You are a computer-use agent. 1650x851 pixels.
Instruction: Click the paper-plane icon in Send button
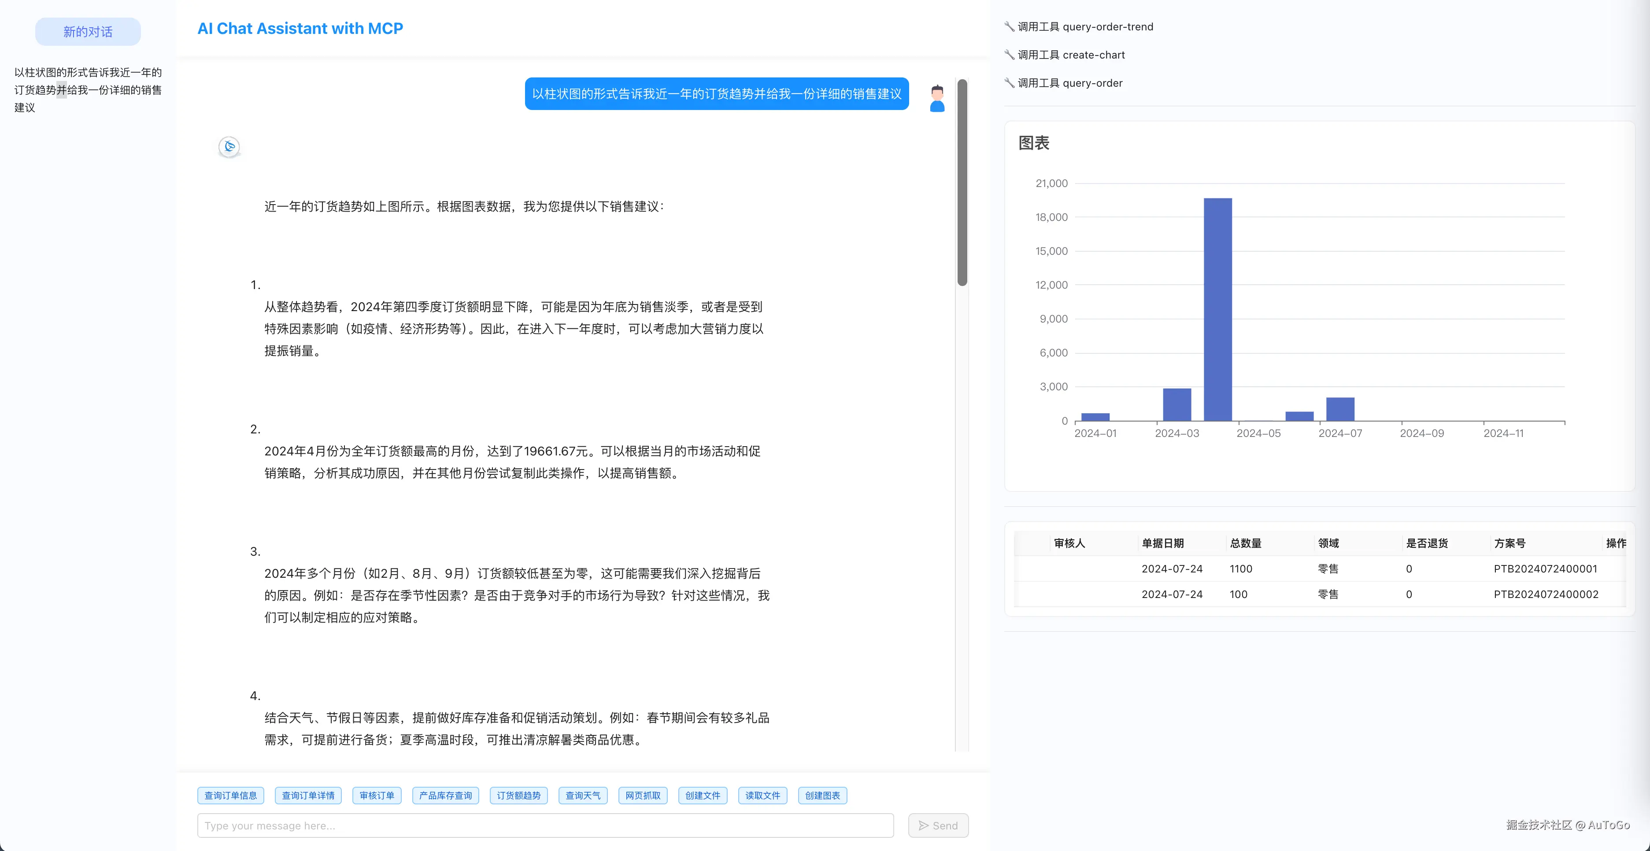click(924, 825)
